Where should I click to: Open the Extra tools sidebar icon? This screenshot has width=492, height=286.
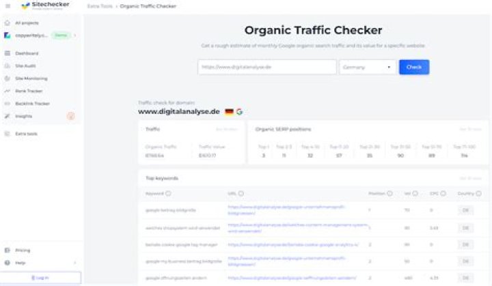coord(8,134)
